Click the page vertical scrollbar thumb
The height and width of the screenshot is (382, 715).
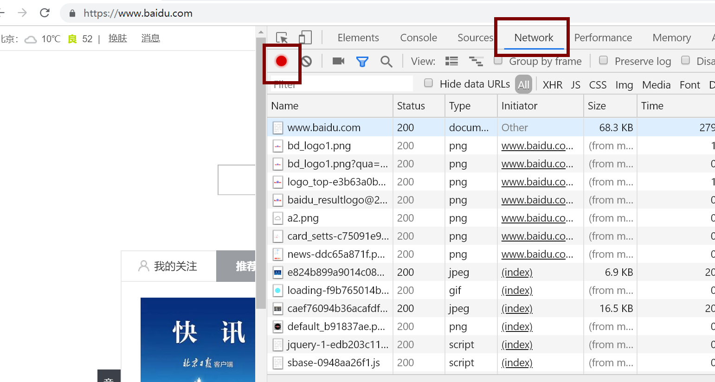tap(261, 174)
